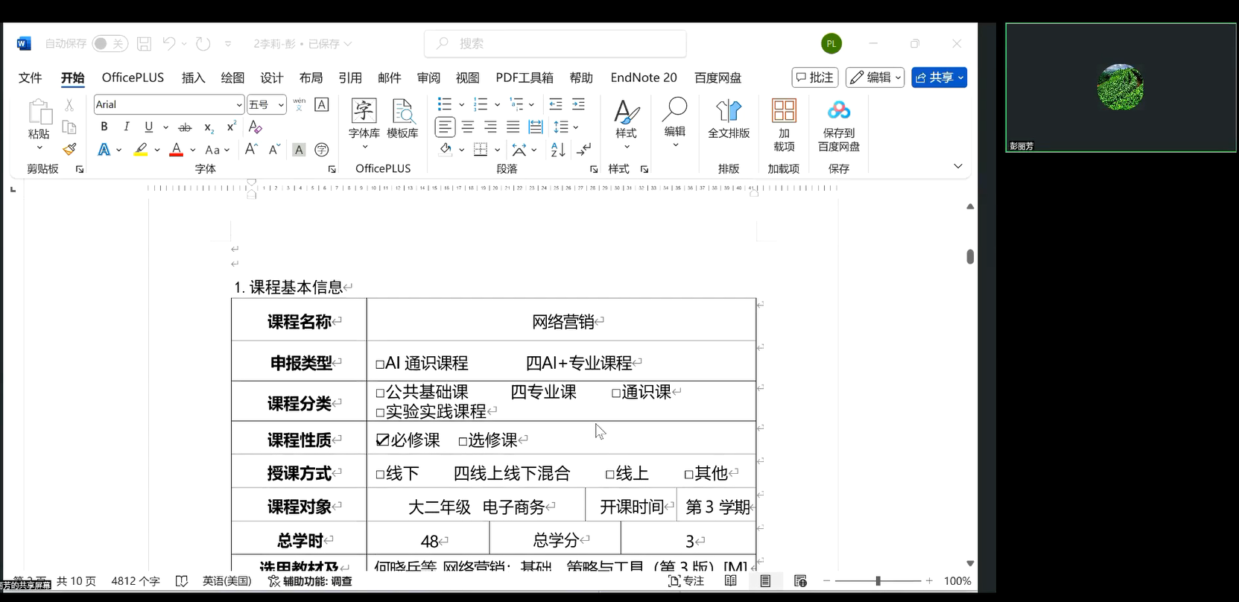Apply italic formatting
The width and height of the screenshot is (1239, 602).
[127, 127]
